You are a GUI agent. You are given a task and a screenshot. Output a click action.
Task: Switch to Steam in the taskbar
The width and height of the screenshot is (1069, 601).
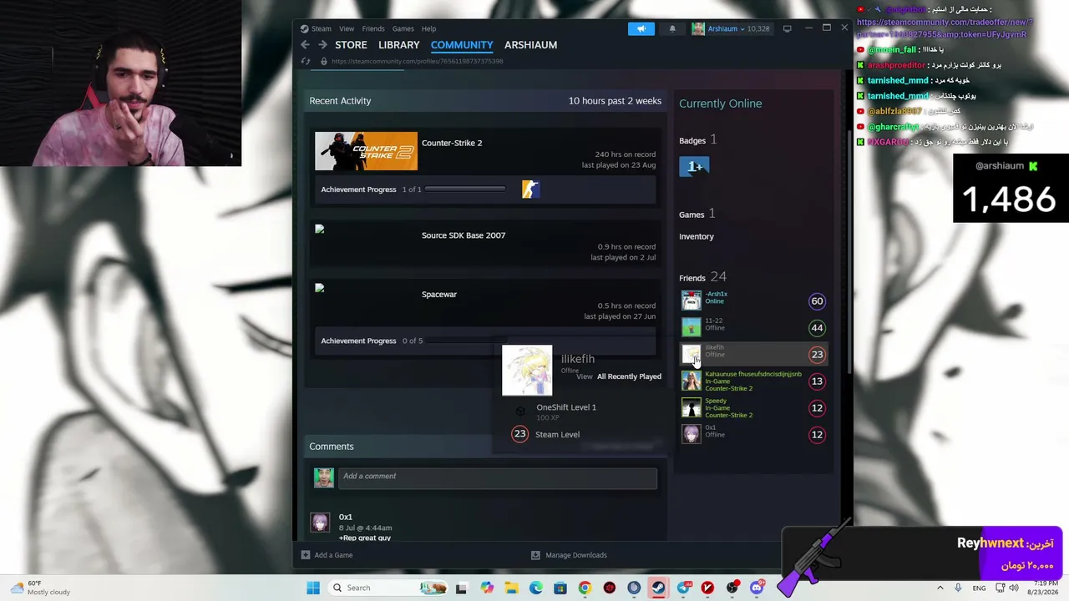coord(658,588)
